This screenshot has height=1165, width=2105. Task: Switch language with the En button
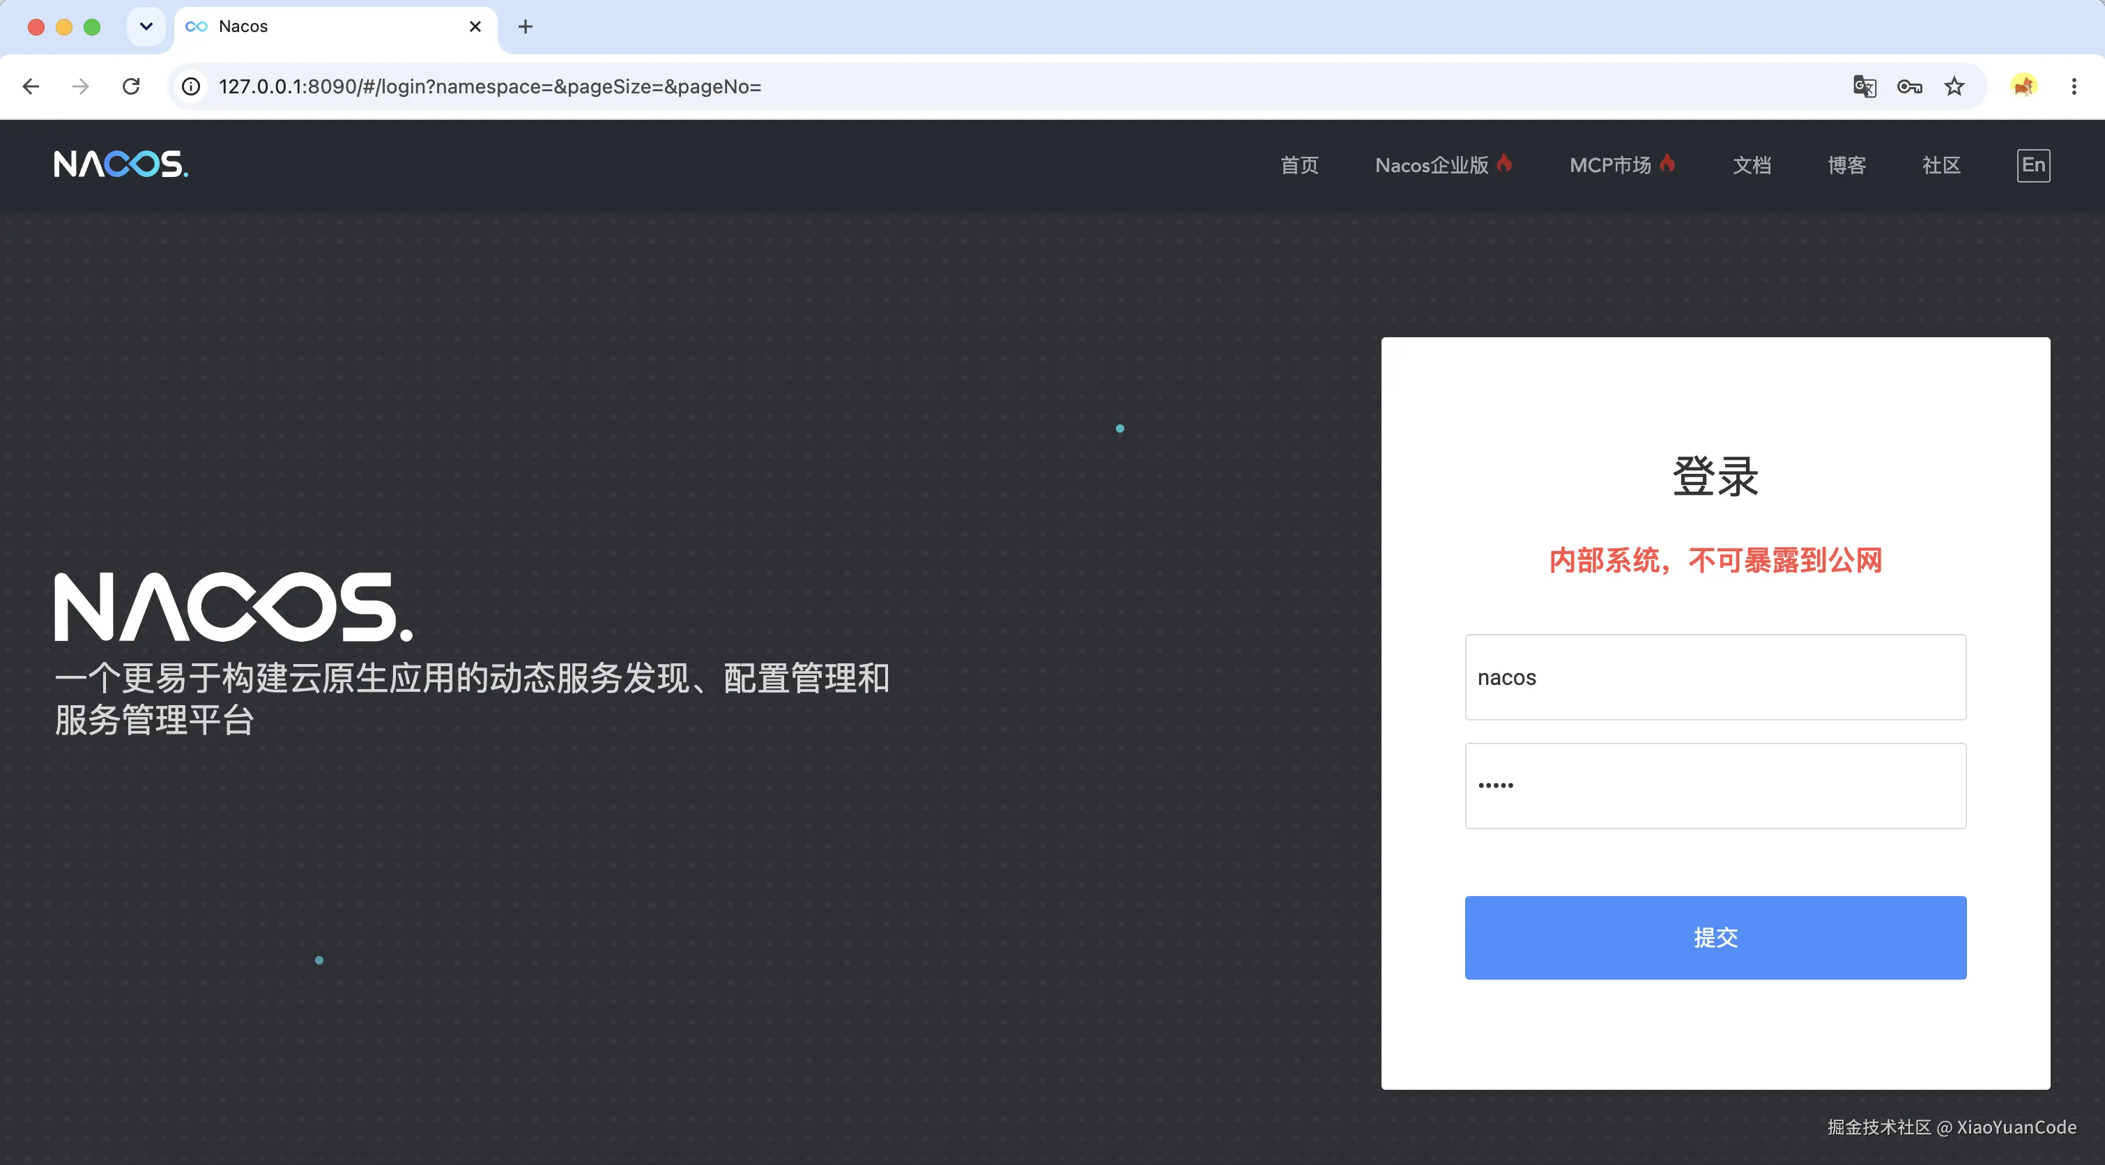point(2033,165)
